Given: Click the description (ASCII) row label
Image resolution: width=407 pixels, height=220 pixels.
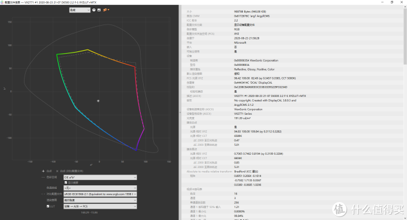Looking at the screenshot, I should click(x=194, y=96).
